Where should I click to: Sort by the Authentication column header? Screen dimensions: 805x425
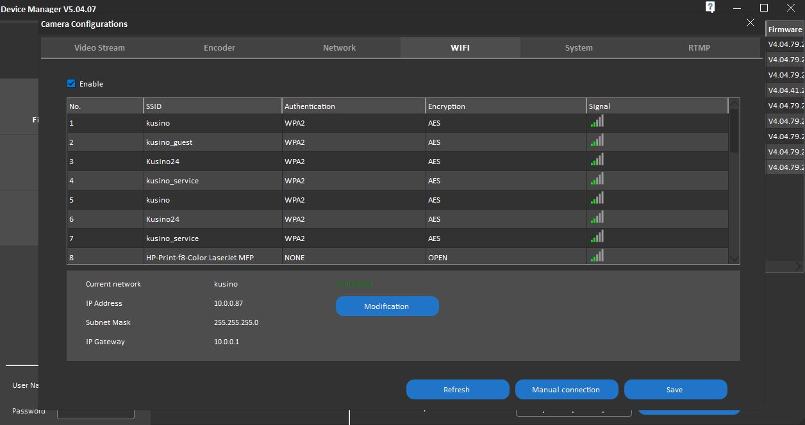(x=354, y=106)
